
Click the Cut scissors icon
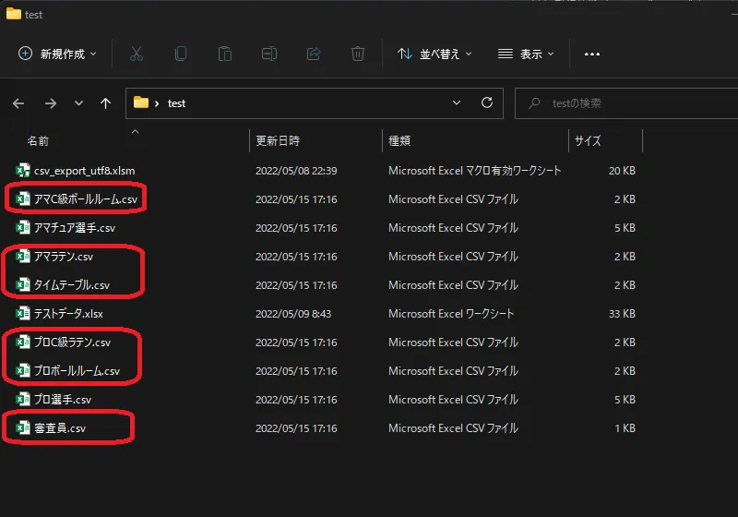[x=137, y=54]
